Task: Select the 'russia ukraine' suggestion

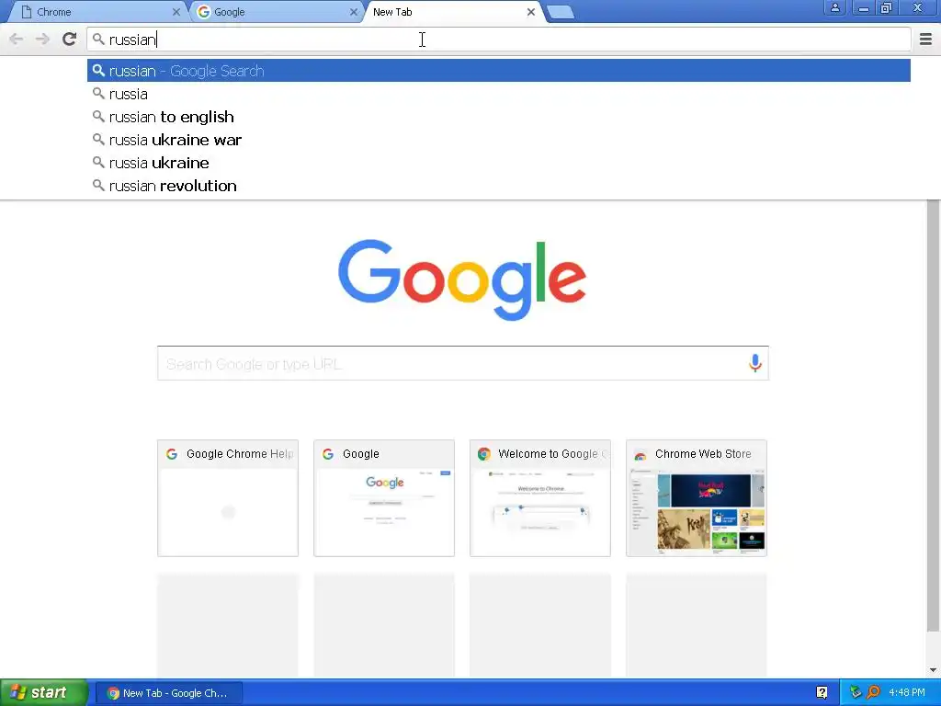Action: point(499,163)
